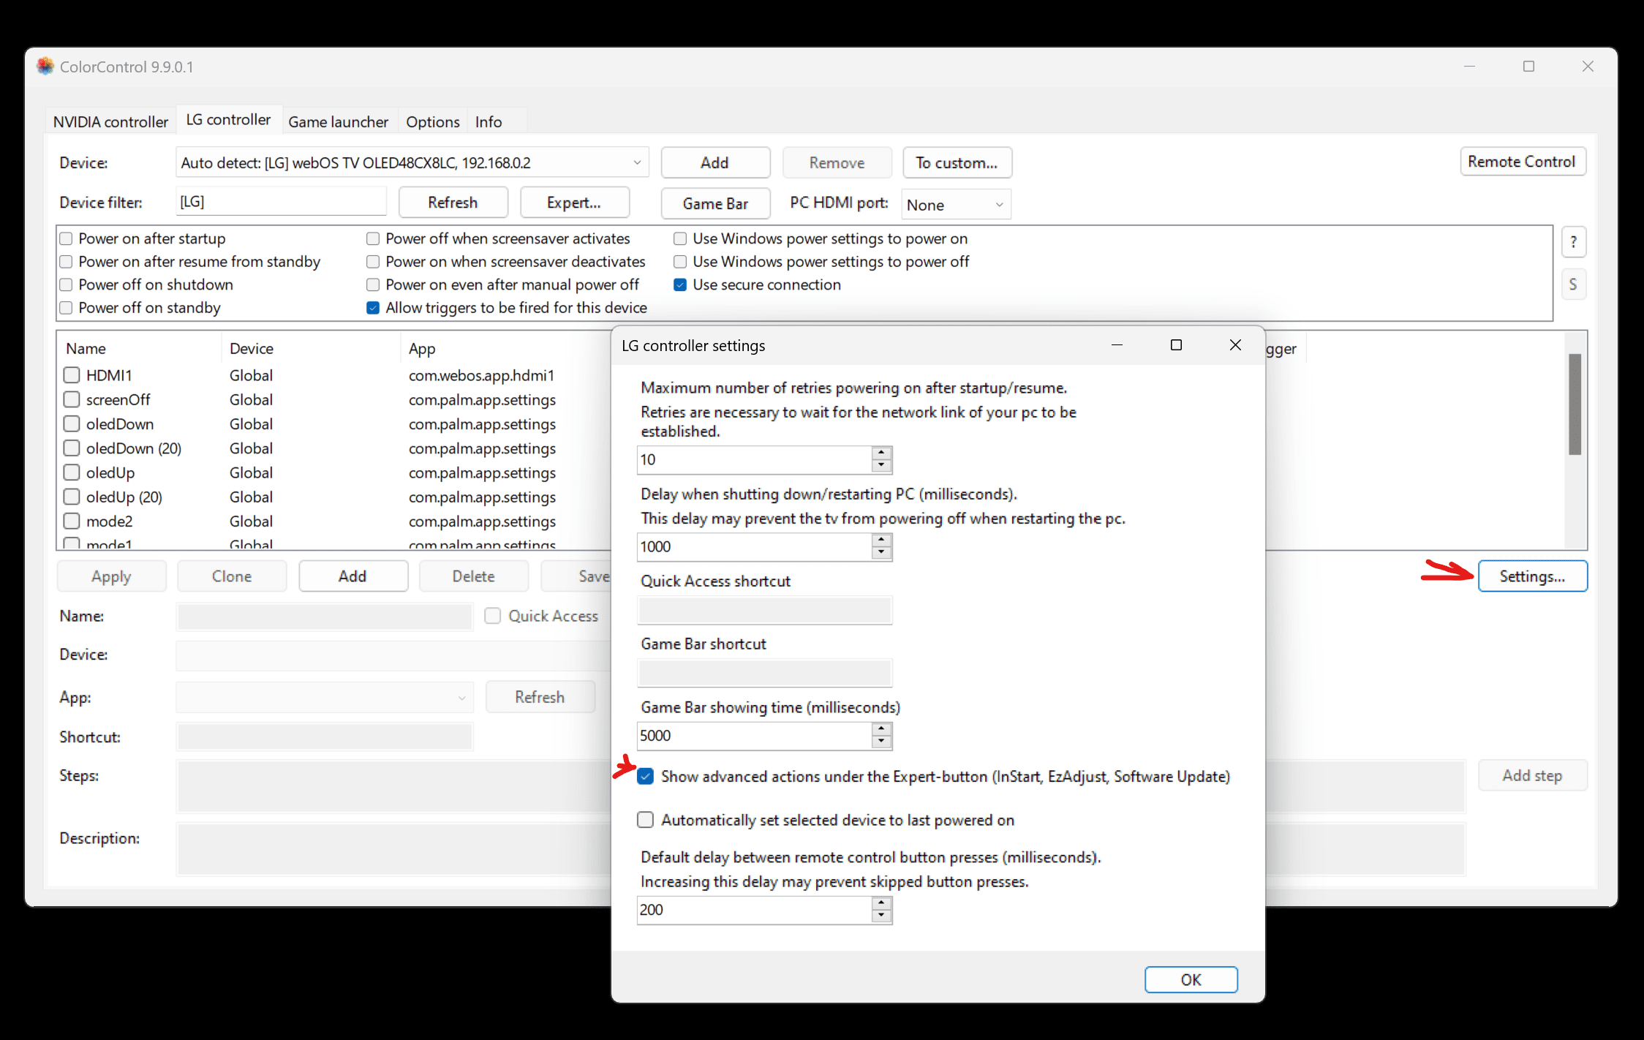Image resolution: width=1644 pixels, height=1040 pixels.
Task: Select the oledUp (20) preset row name
Action: coord(124,497)
